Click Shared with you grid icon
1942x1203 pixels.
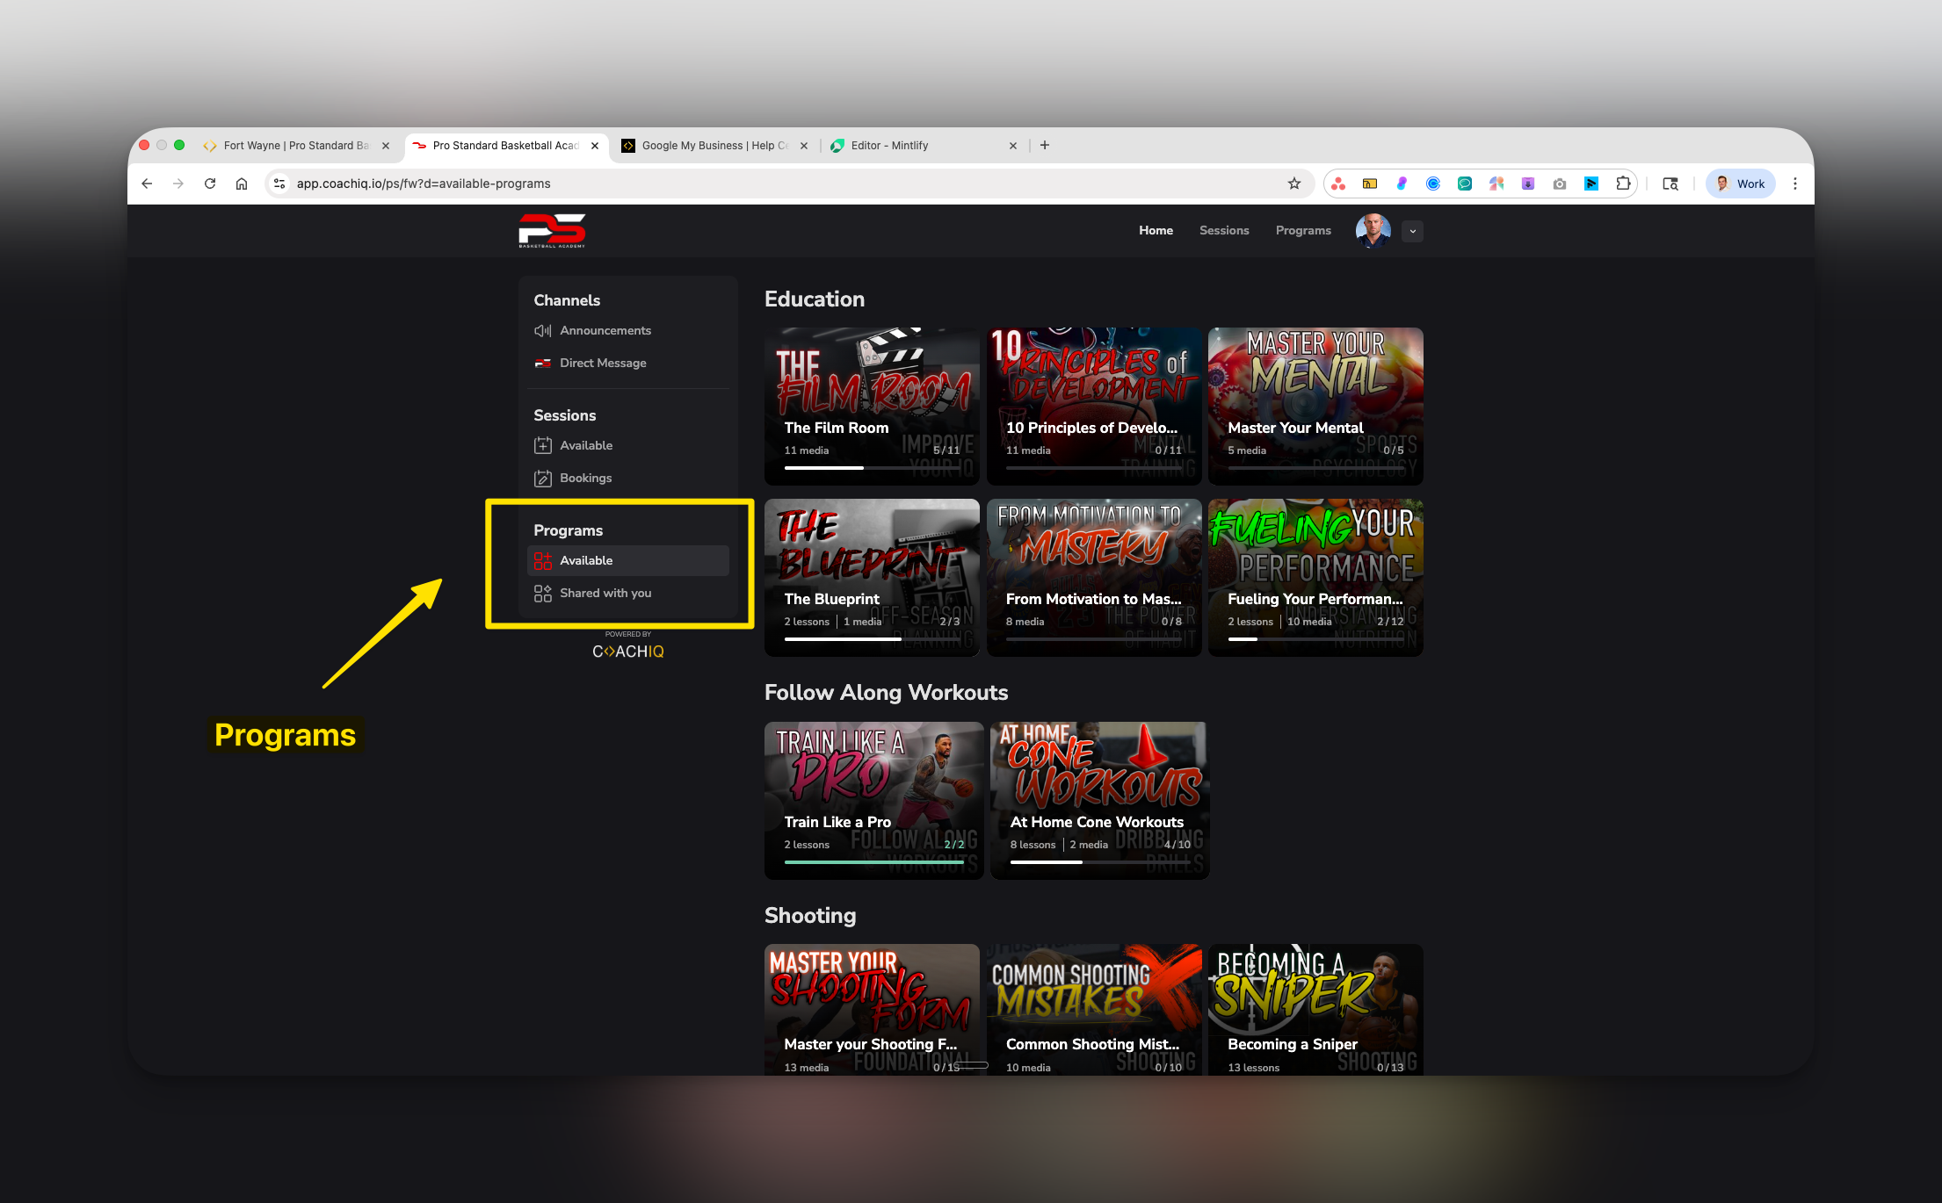coord(542,594)
